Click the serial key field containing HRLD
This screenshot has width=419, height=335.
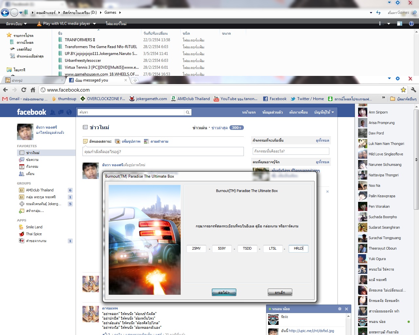coord(298,249)
